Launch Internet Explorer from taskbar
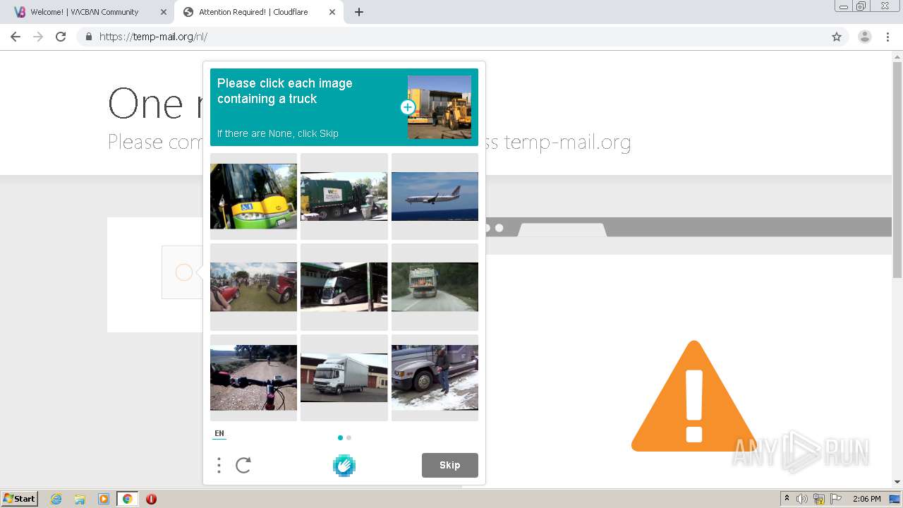The image size is (903, 508). (56, 499)
